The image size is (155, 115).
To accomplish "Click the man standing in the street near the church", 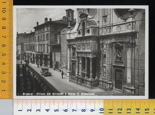I will coord(62,75).
